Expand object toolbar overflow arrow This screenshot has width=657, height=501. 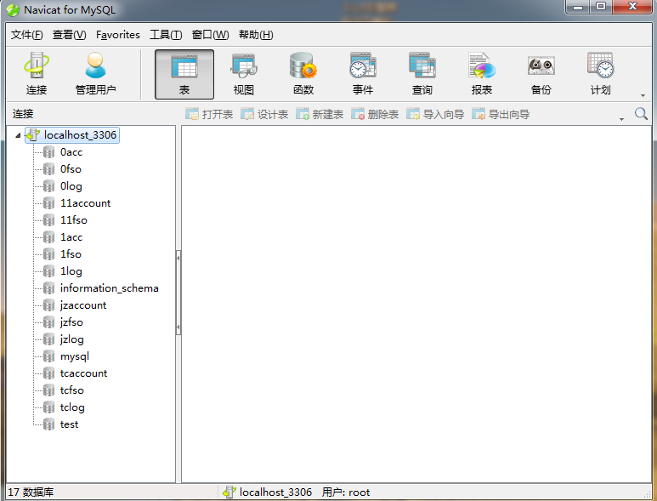622,119
